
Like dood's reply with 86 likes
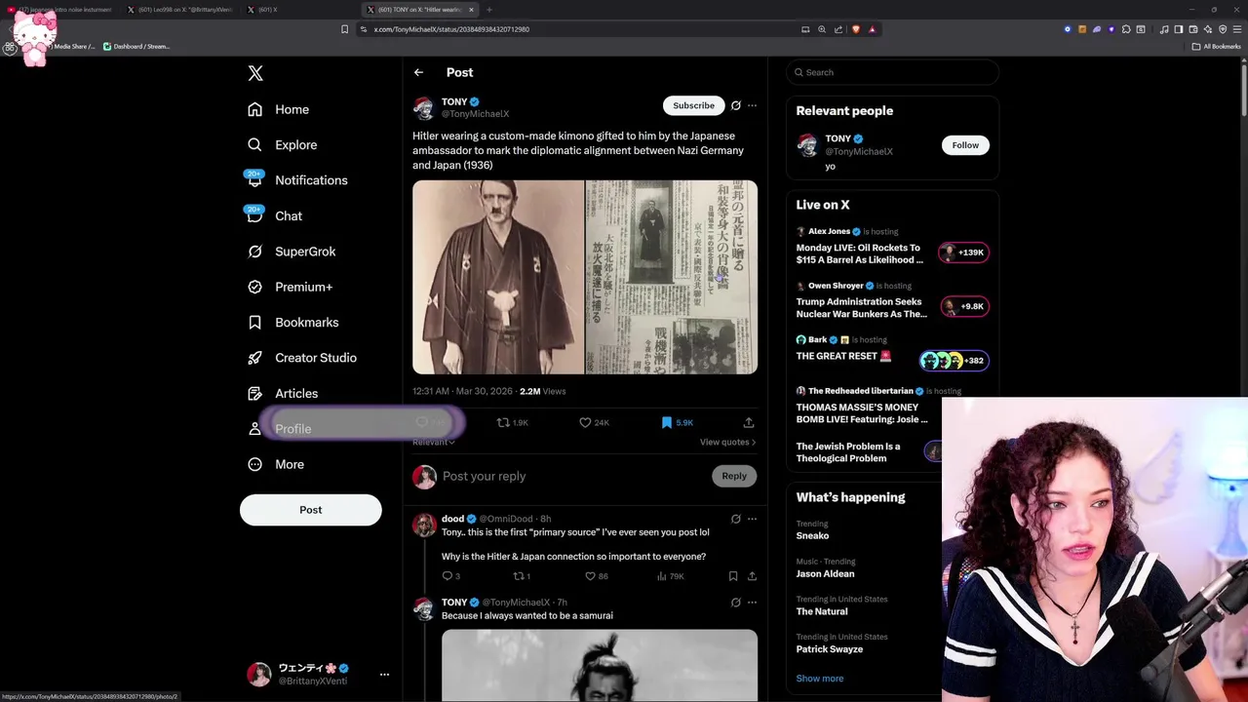click(x=596, y=576)
